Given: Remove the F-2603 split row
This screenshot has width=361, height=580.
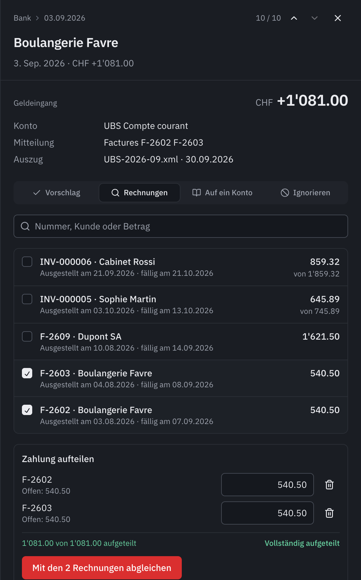Looking at the screenshot, I should click(x=329, y=513).
